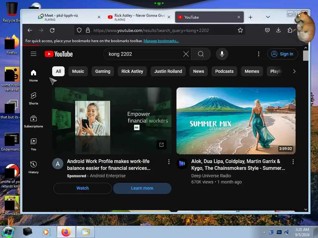Open History in YouTube sidebar
This screenshot has height=238, width=318.
pos(34,167)
